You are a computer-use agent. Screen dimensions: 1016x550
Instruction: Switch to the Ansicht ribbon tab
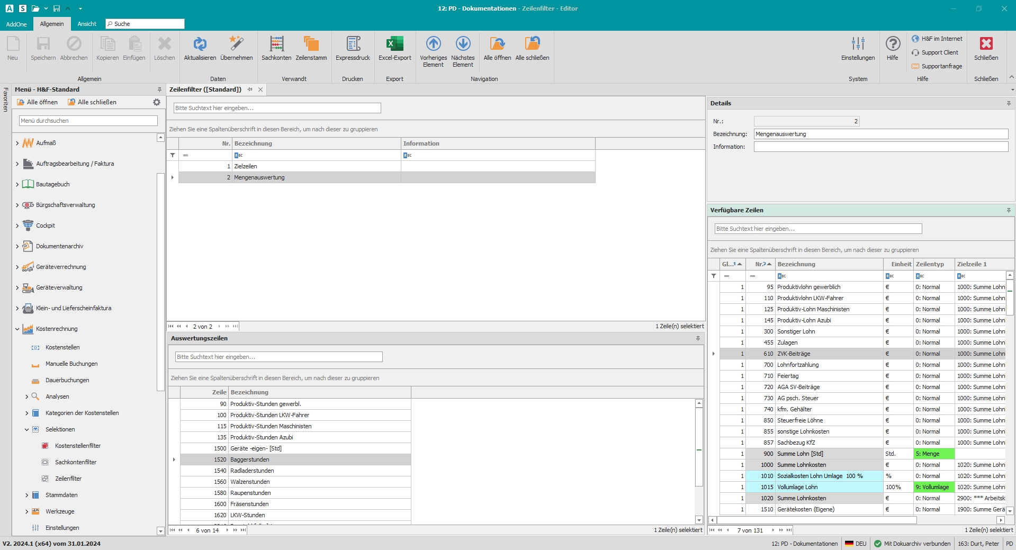[87, 24]
